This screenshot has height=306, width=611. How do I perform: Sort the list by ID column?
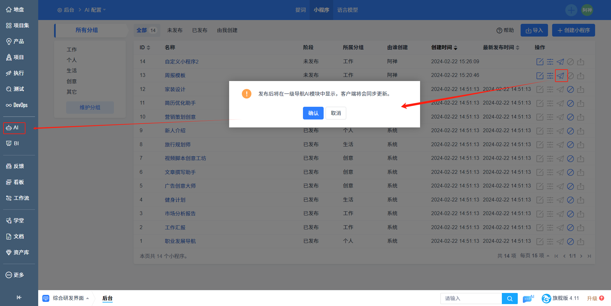pyautogui.click(x=145, y=47)
